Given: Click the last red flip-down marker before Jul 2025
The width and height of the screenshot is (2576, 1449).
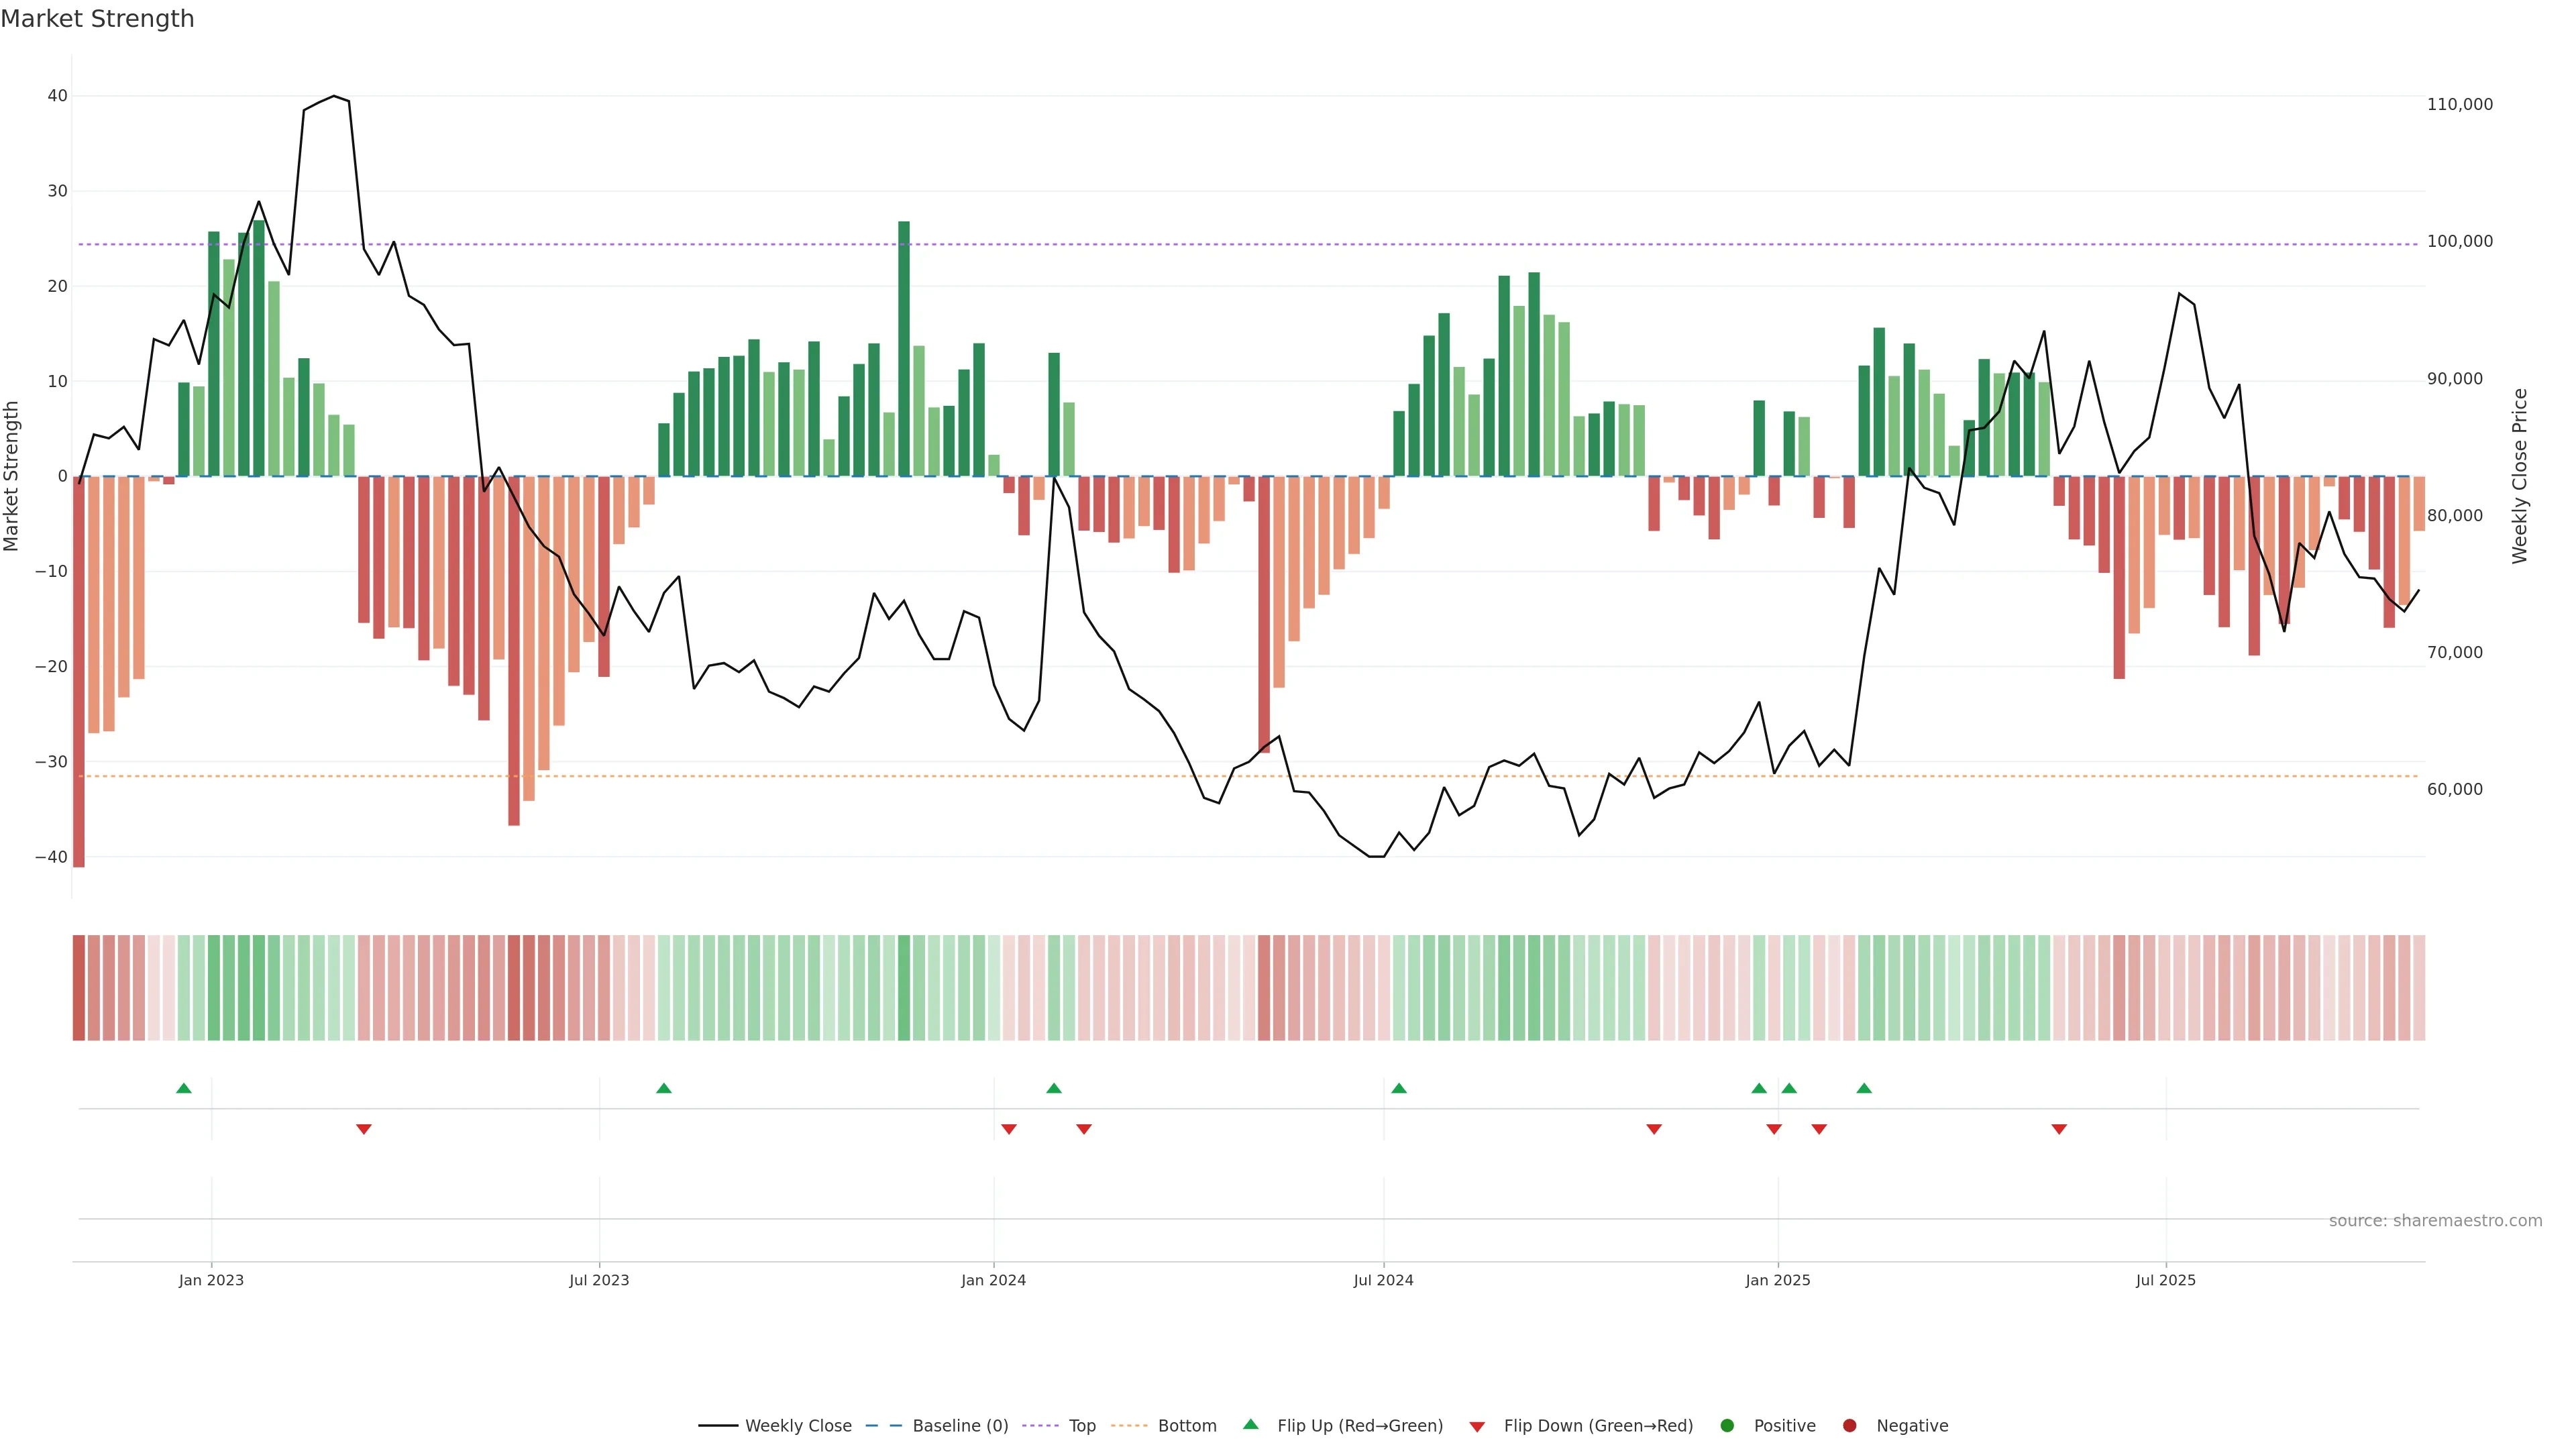Looking at the screenshot, I should 2059,1129.
